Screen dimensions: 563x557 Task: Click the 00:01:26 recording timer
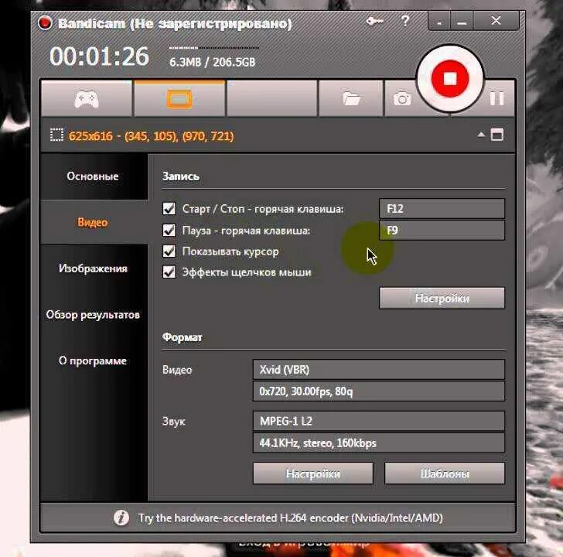coord(99,56)
